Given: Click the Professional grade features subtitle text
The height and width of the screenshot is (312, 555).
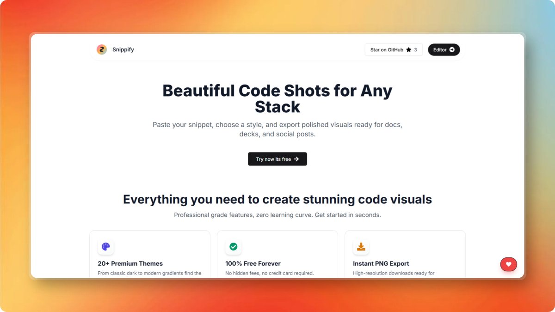Looking at the screenshot, I should point(277,215).
